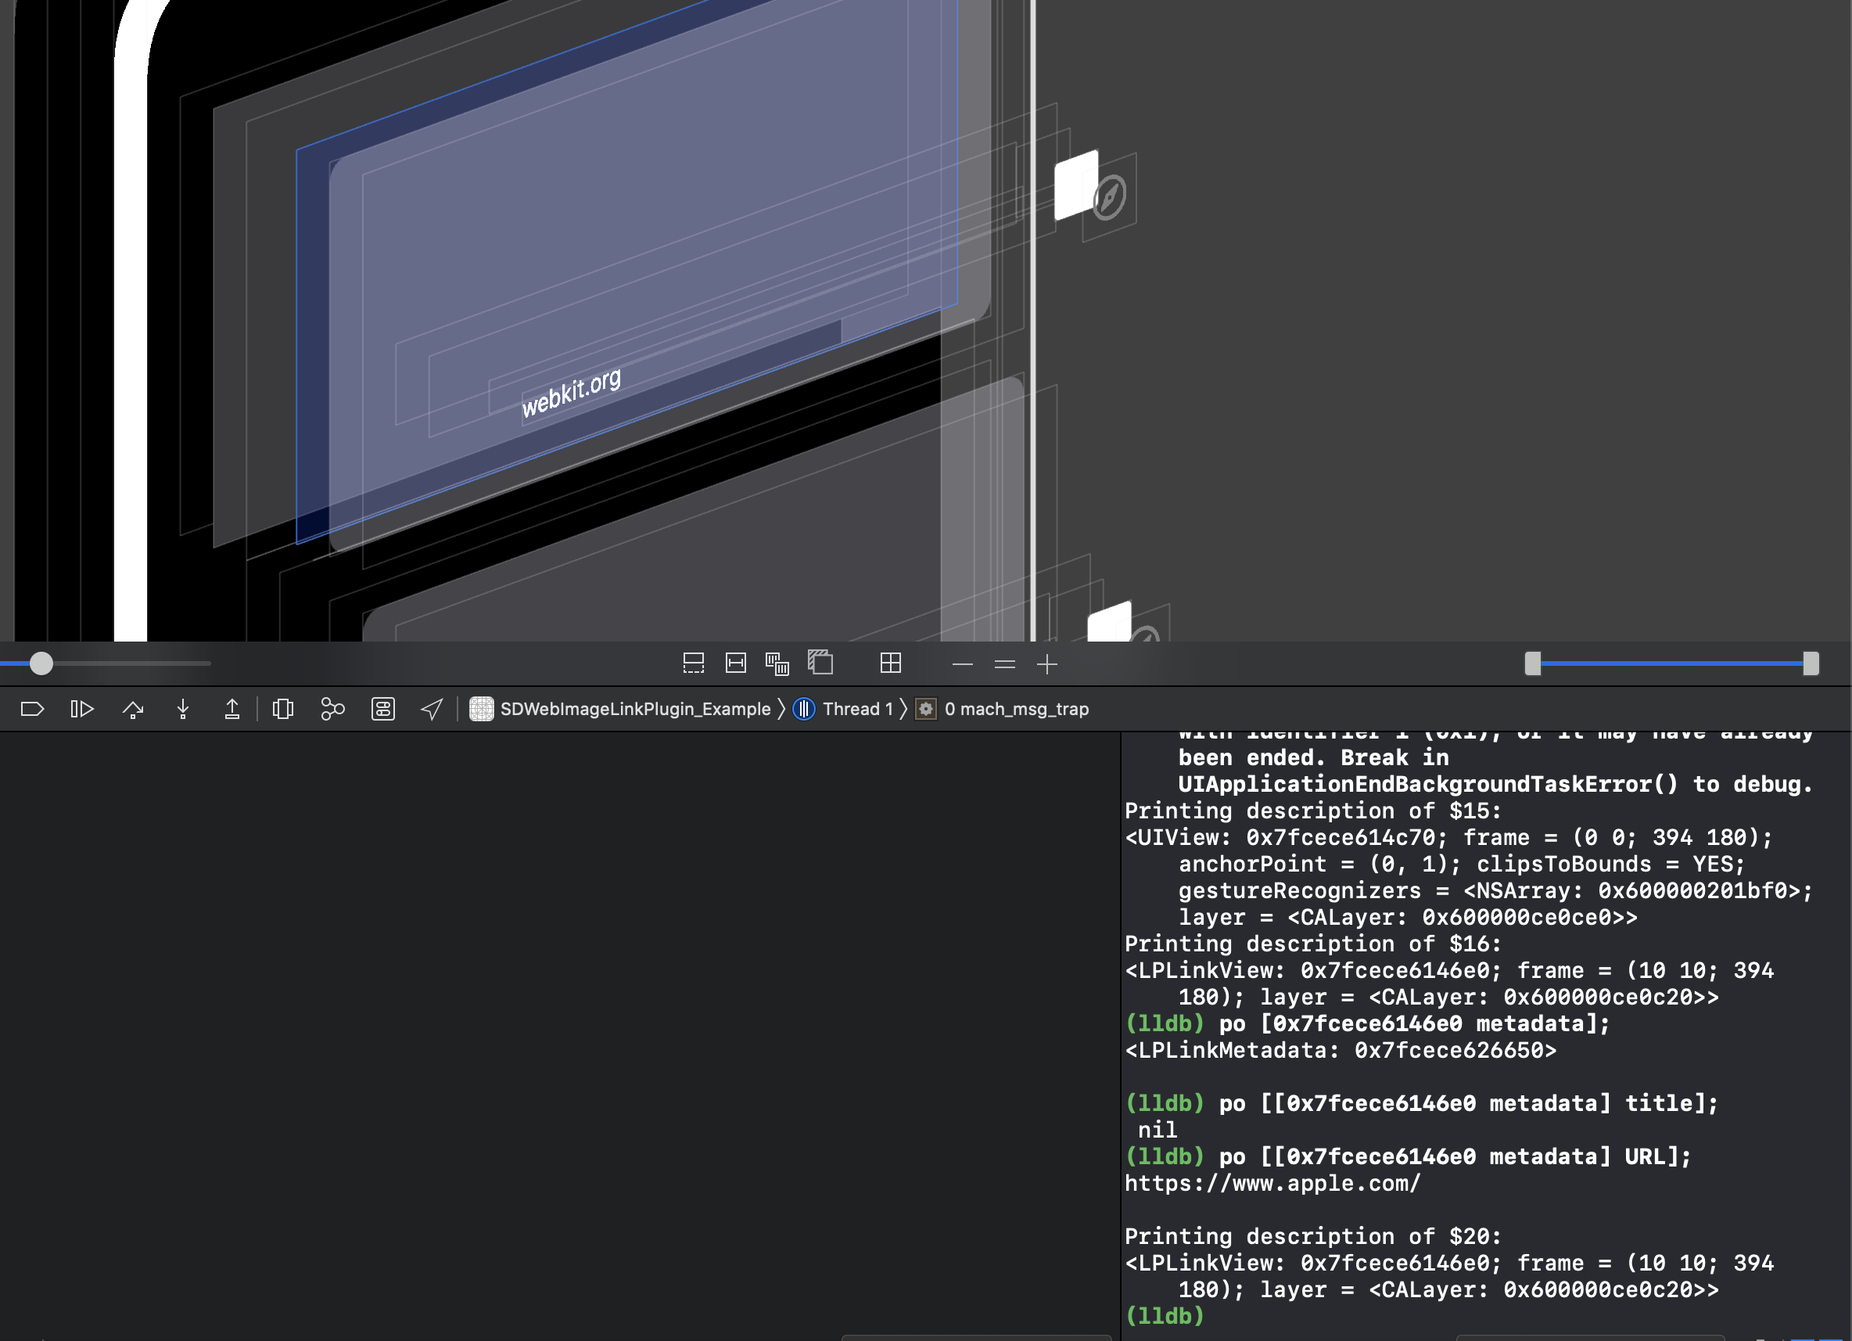Viewport: 1852px width, 1341px height.
Task: Click the Step Over icon
Action: tap(133, 709)
